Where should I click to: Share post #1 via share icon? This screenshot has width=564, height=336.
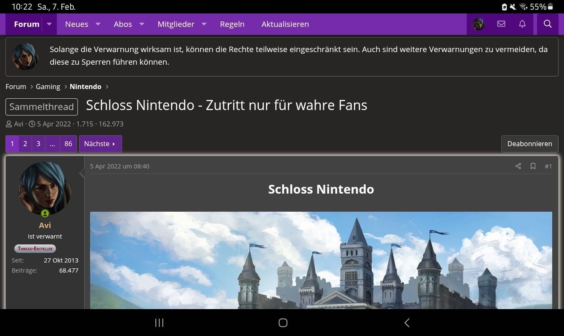coord(518,166)
